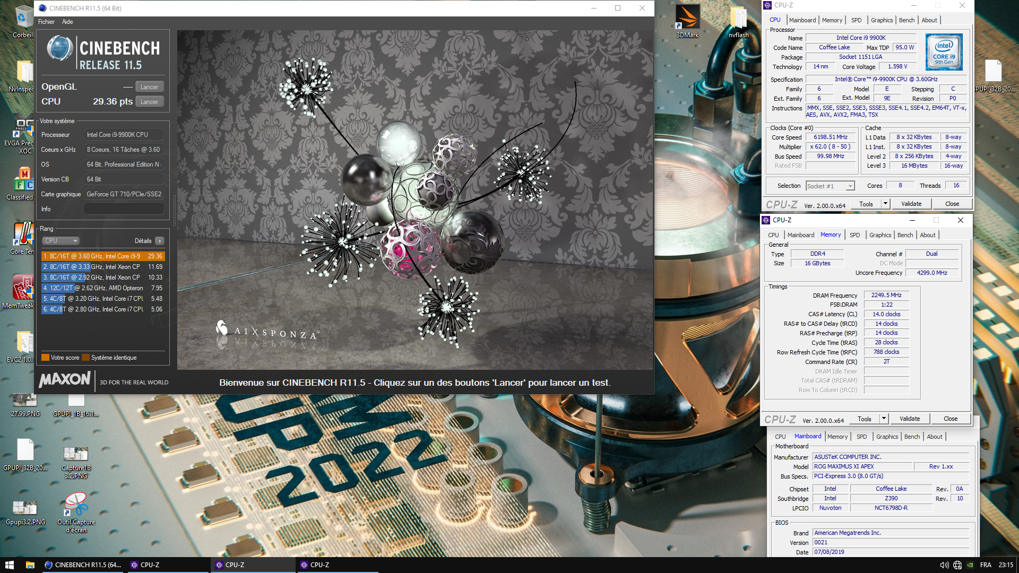Select ranking row AMD Opteron 7.95
This screenshot has width=1019, height=573.
[103, 288]
